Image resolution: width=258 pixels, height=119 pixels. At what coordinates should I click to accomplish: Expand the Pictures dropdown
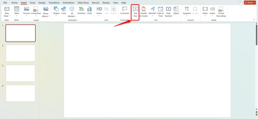point(26,16)
